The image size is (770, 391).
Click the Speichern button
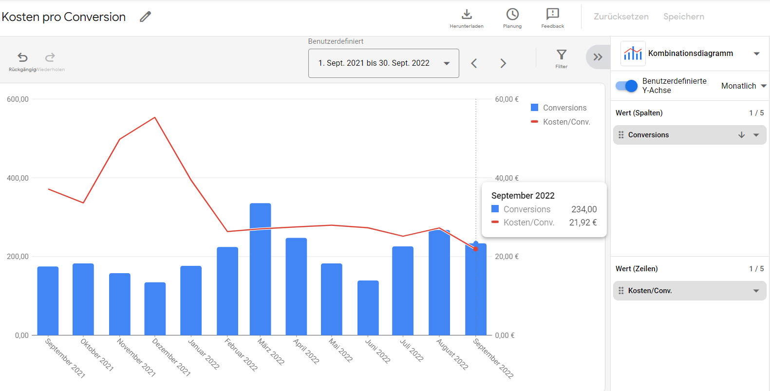[684, 17]
